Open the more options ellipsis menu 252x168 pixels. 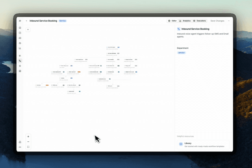click(x=229, y=20)
